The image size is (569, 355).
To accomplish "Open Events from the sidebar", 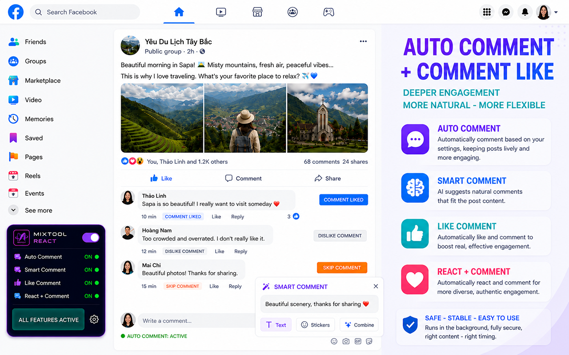I will pyautogui.click(x=26, y=193).
